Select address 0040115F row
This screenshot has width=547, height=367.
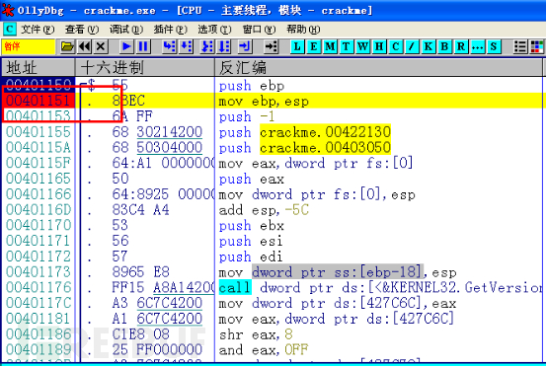(273, 163)
